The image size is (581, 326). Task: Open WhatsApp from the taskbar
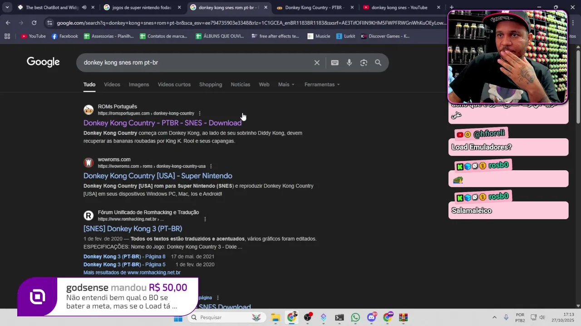tap(355, 318)
